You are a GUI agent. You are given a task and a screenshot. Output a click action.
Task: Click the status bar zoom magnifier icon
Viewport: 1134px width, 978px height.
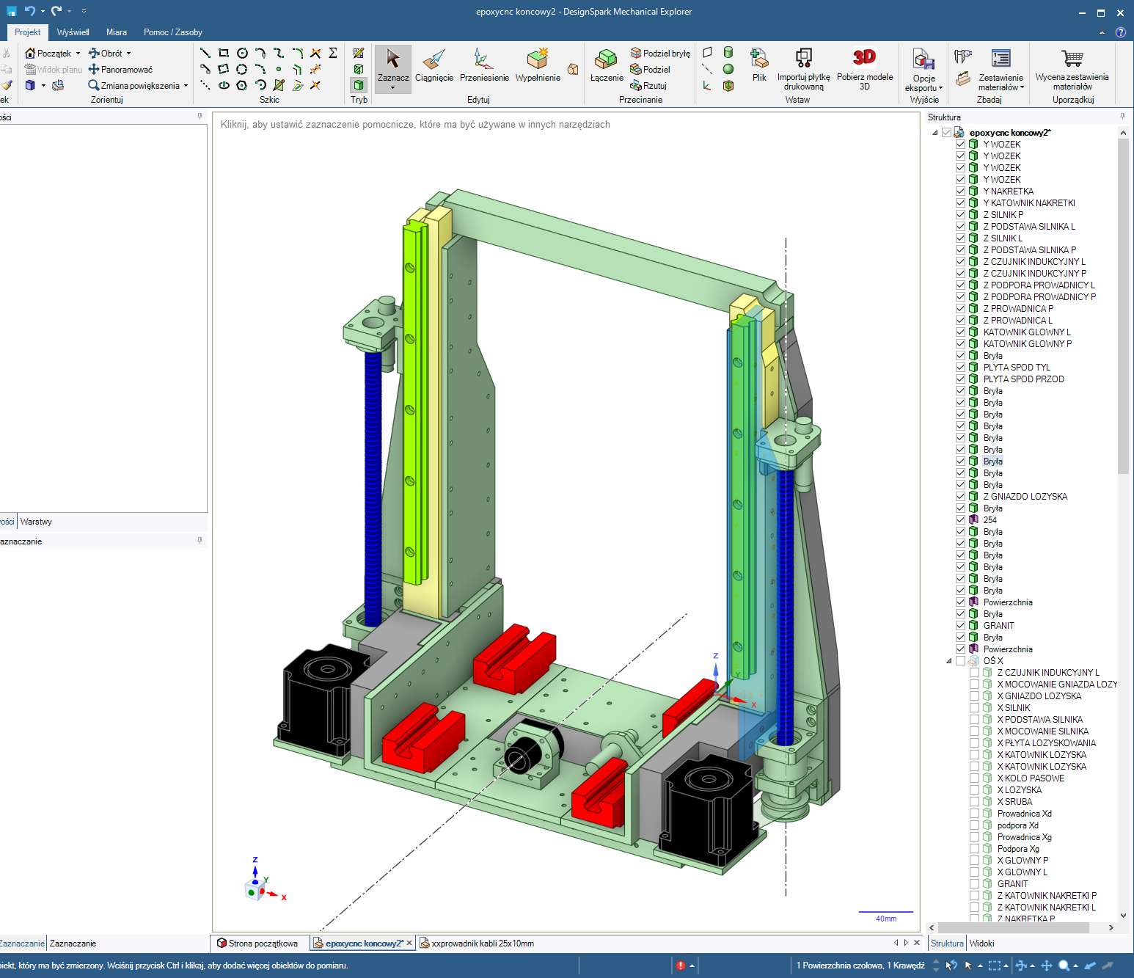tap(1064, 966)
